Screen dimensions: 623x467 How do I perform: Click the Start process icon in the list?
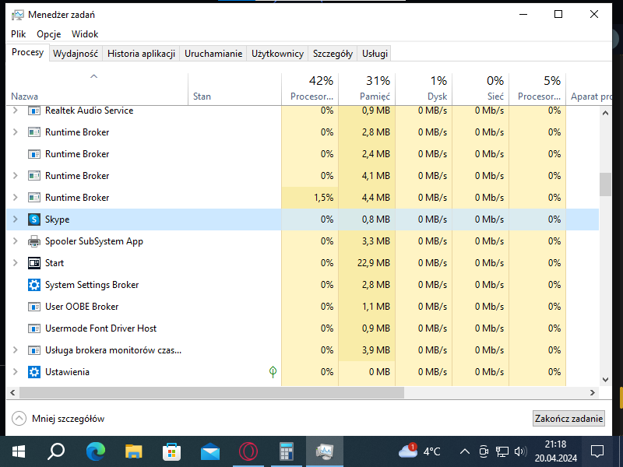coord(34,263)
